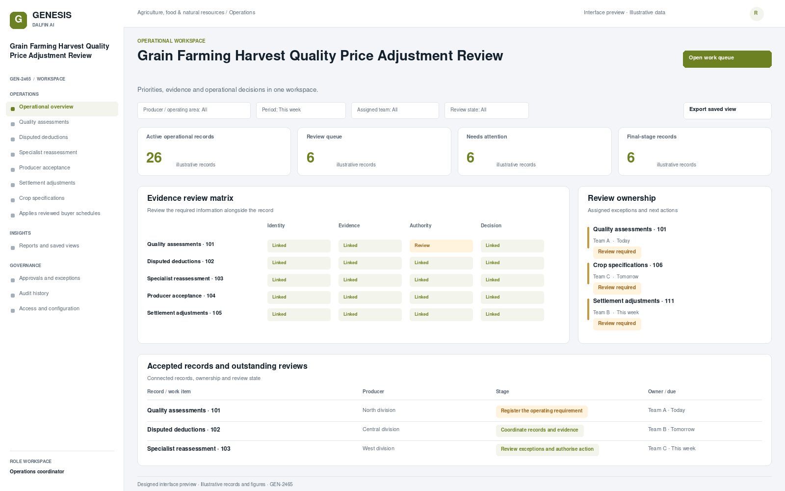Select Operational overview in sidebar
785x491 pixels.
click(62, 109)
